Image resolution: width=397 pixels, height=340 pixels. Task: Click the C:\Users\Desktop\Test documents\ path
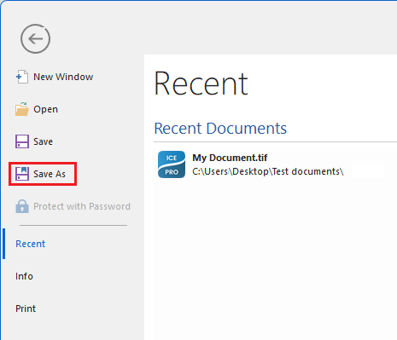[x=268, y=171]
